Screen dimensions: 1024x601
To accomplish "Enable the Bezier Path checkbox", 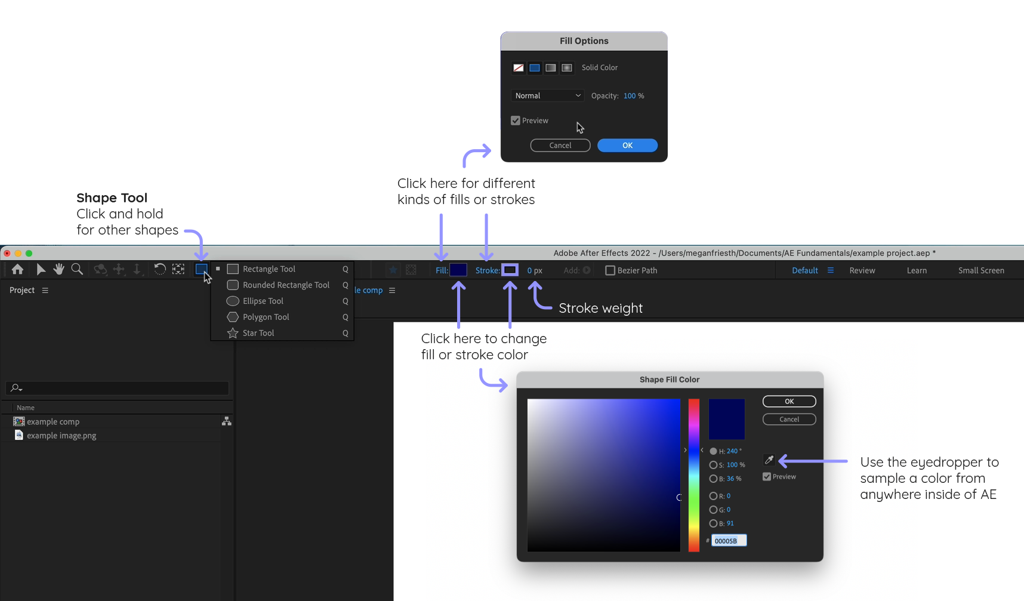I will (x=610, y=270).
